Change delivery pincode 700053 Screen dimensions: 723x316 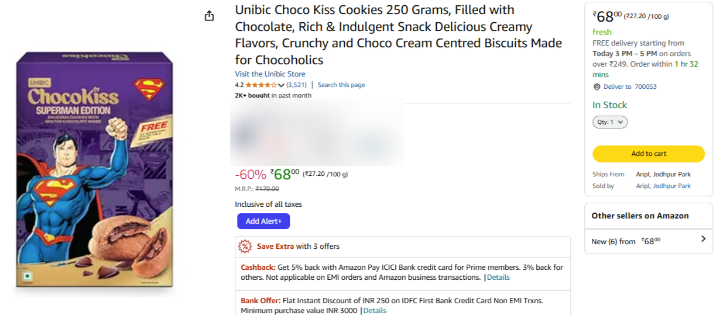point(646,86)
